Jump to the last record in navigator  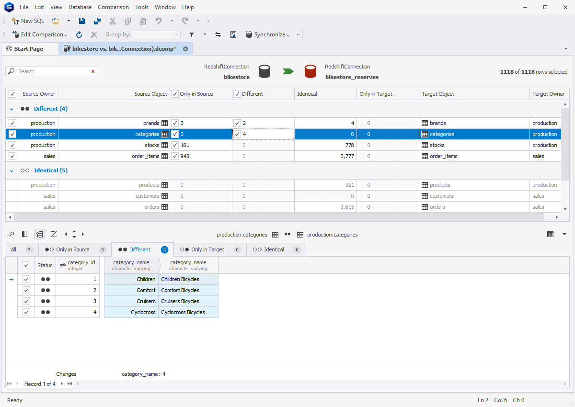pyautogui.click(x=69, y=384)
